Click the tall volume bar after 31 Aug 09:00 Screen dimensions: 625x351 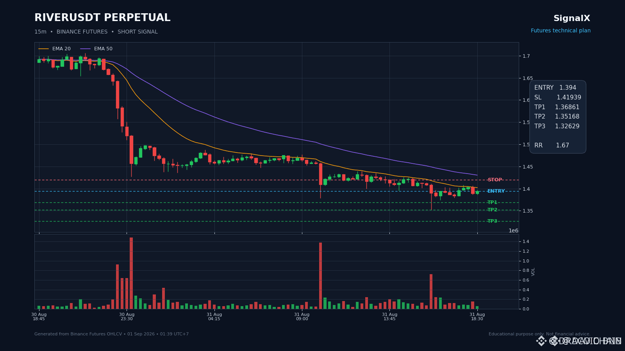pyautogui.click(x=320, y=276)
